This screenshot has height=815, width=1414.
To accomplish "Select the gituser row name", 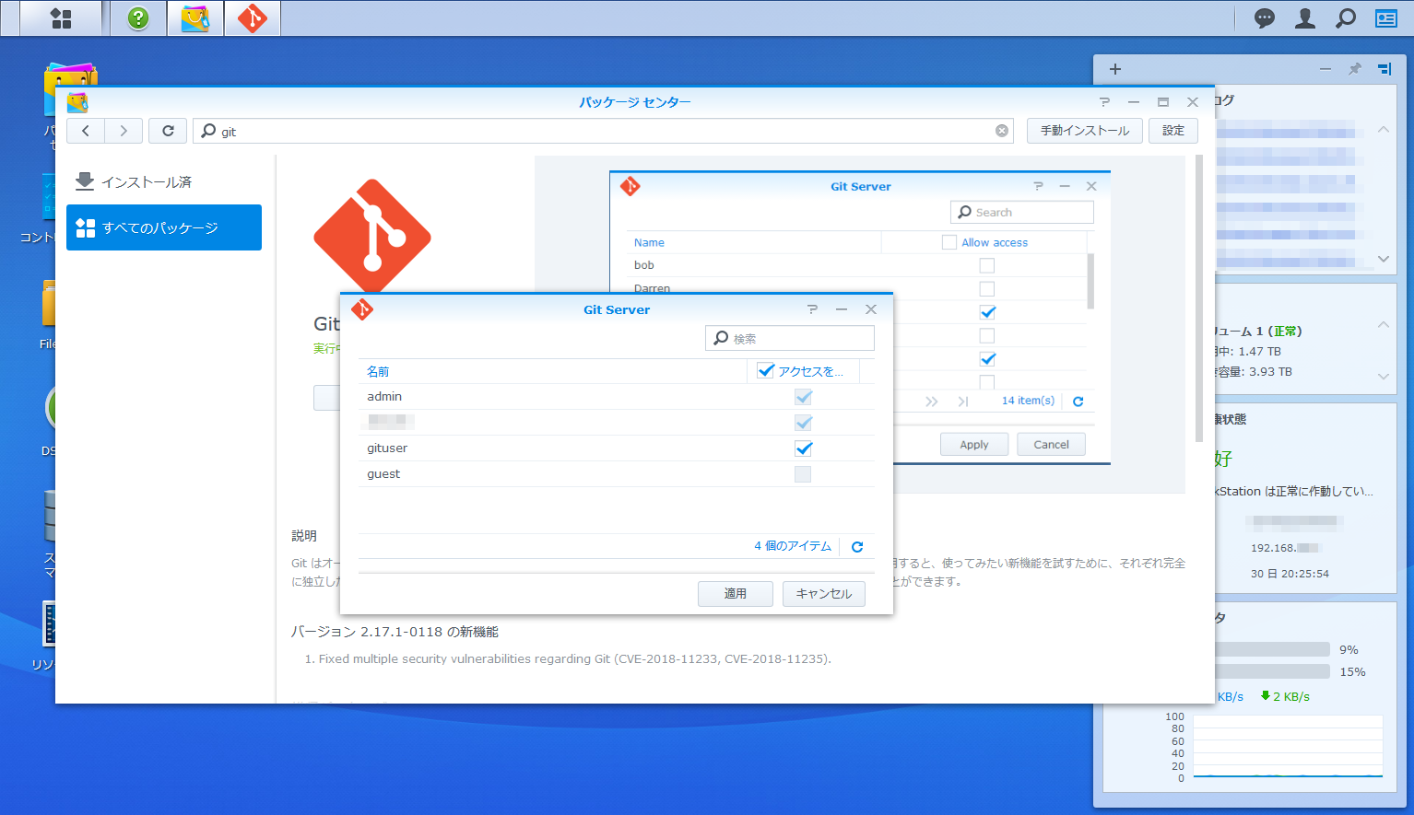I will [x=387, y=448].
